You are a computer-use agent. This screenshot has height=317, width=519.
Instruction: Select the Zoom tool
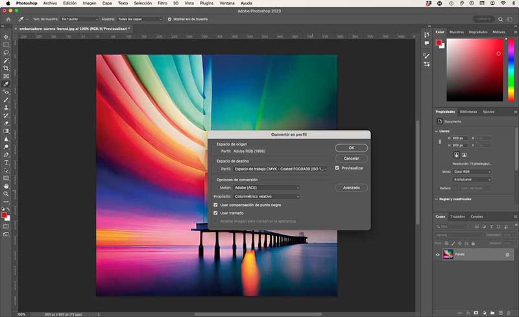[6, 194]
